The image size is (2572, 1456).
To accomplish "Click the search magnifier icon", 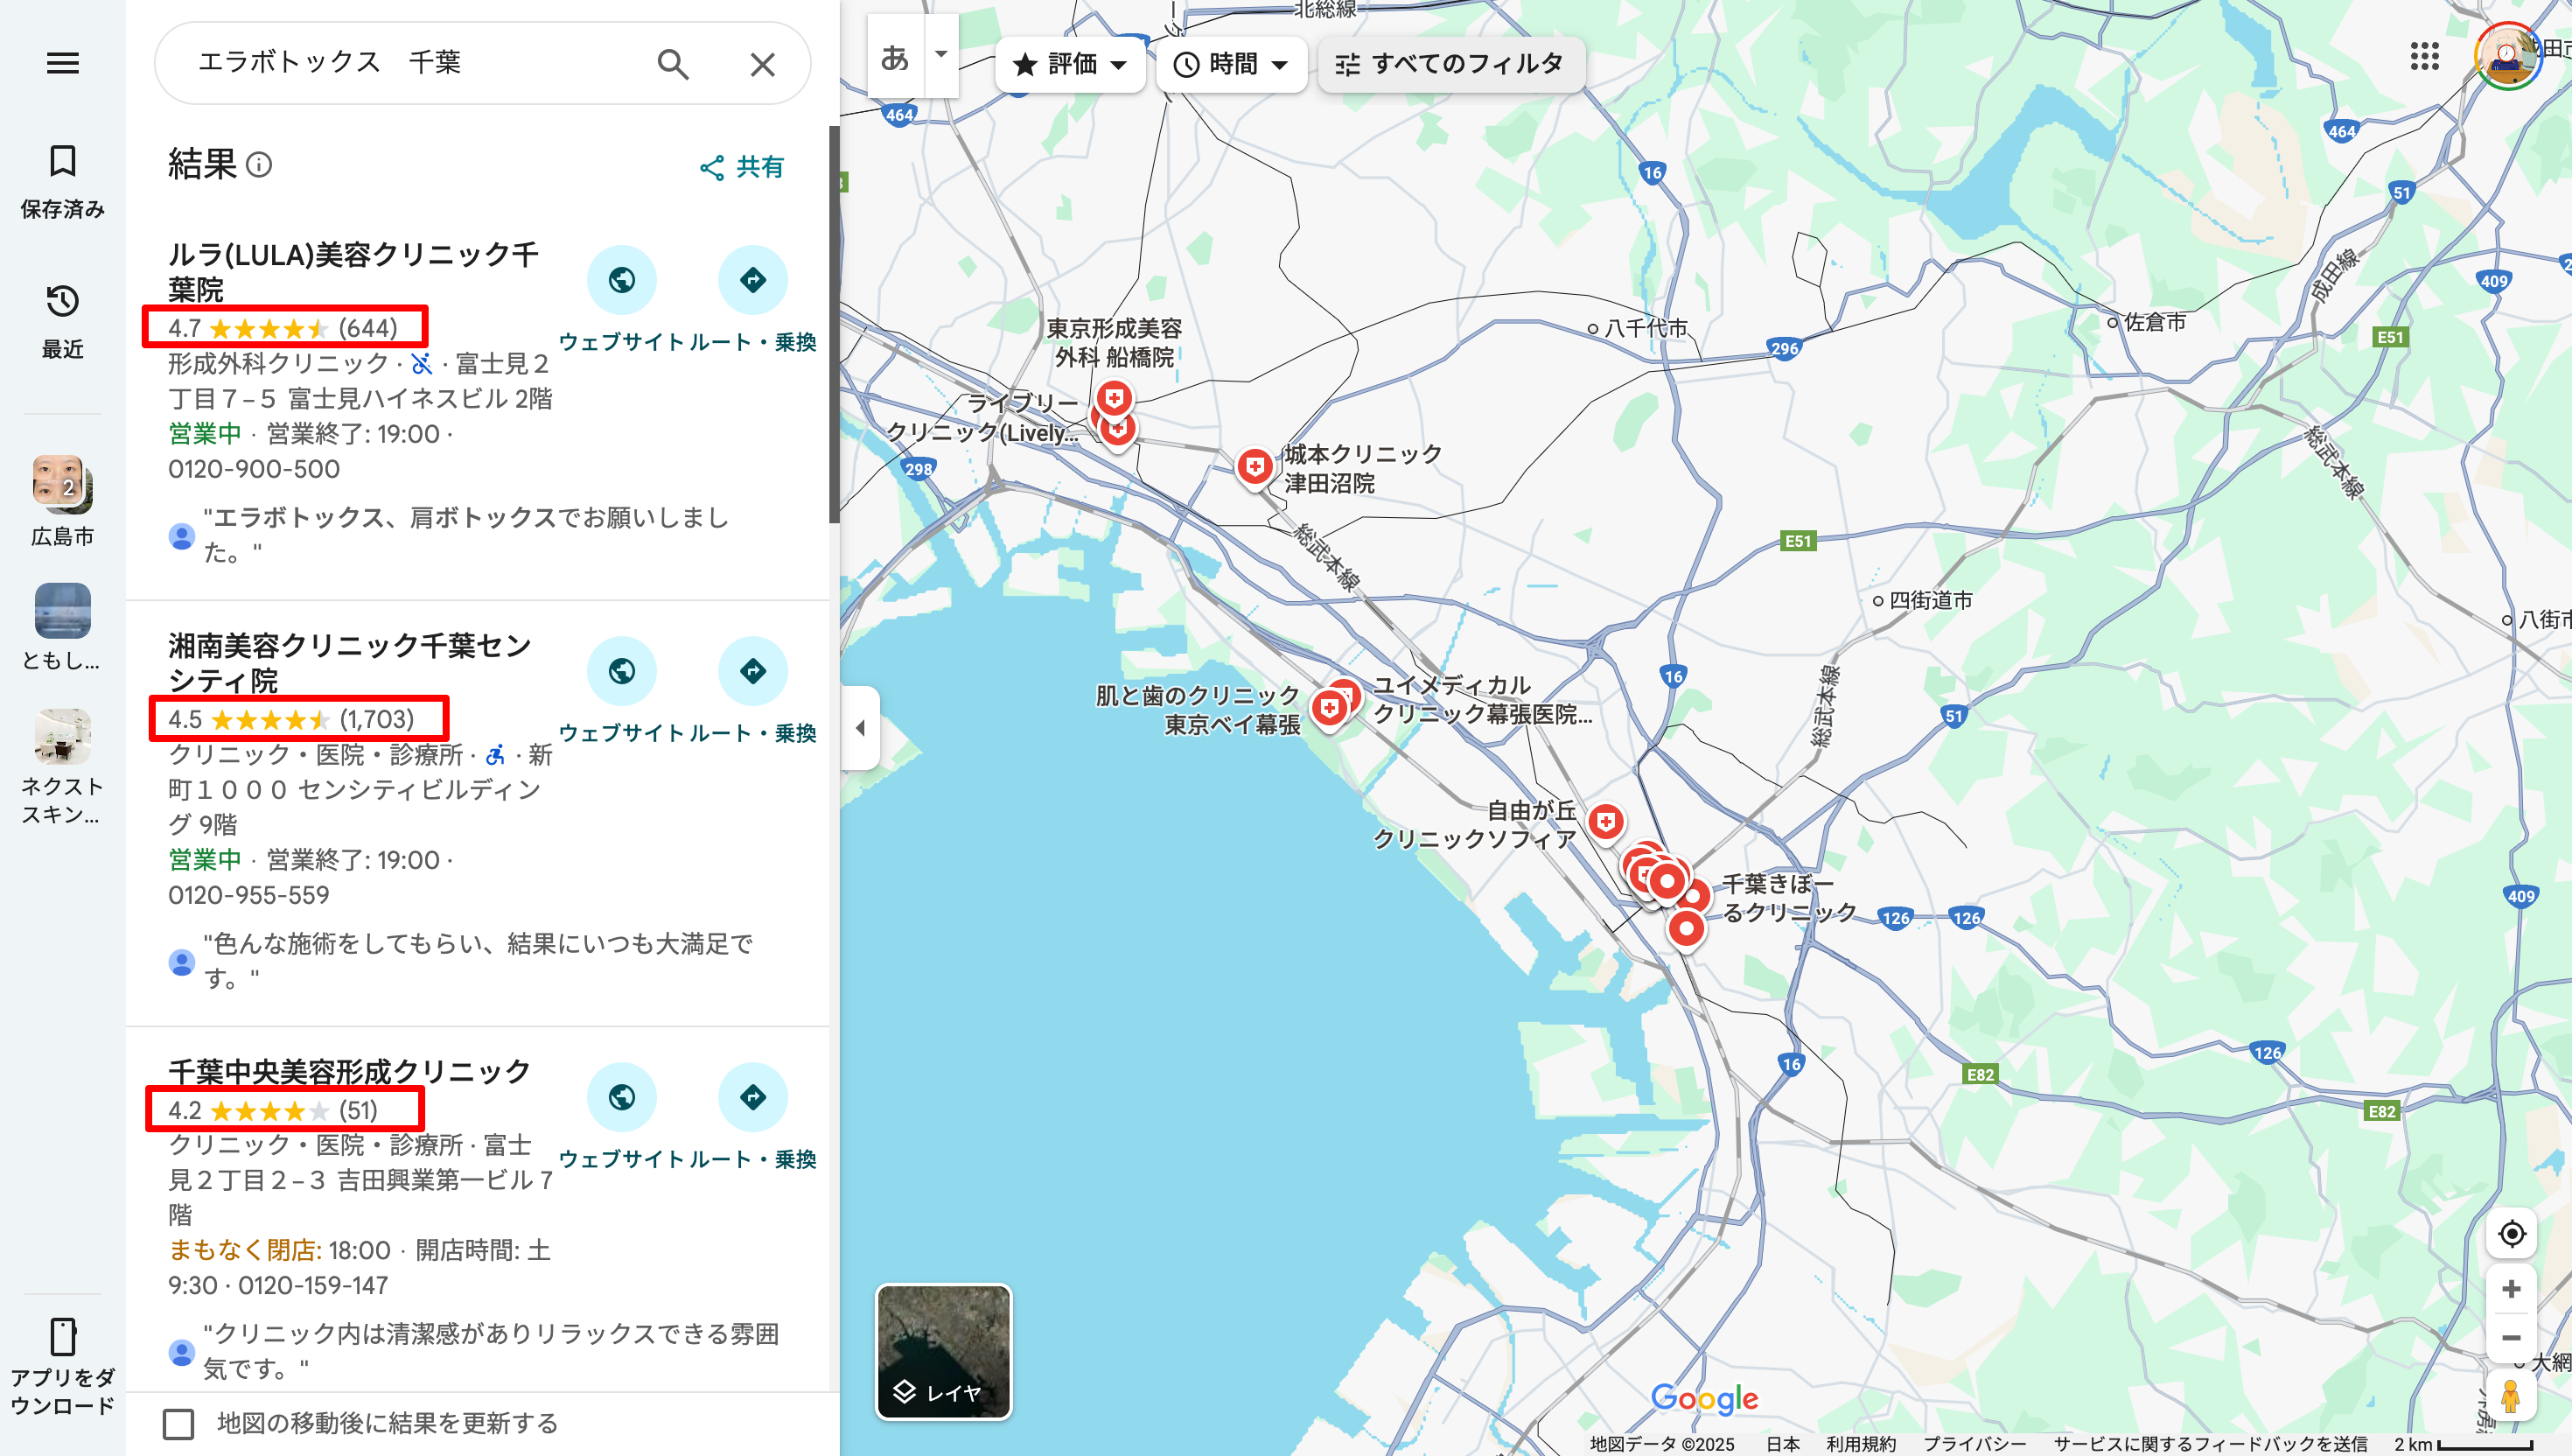I will (673, 64).
